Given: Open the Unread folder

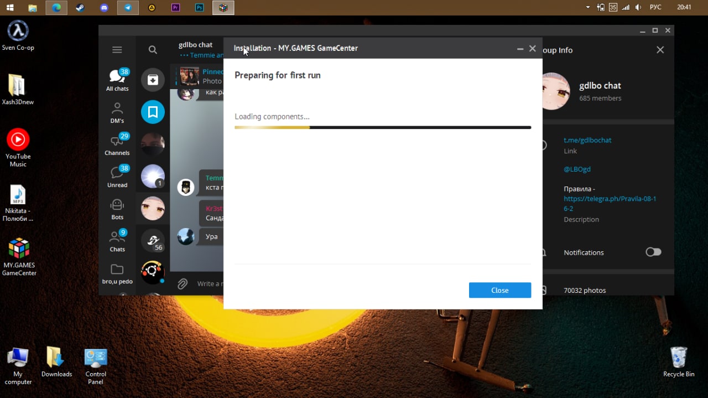Looking at the screenshot, I should pos(117,177).
